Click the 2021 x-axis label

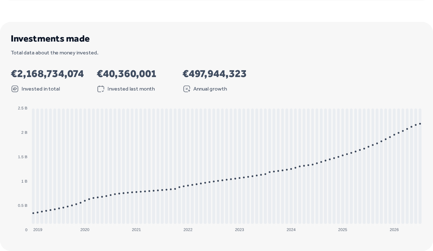click(136, 230)
